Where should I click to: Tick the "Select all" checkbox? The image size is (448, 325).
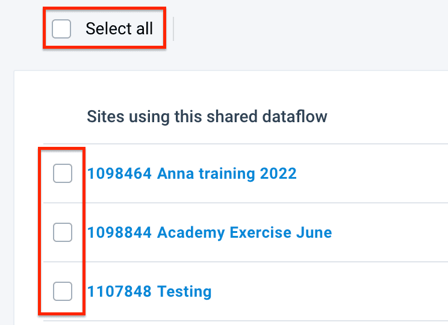tap(61, 28)
